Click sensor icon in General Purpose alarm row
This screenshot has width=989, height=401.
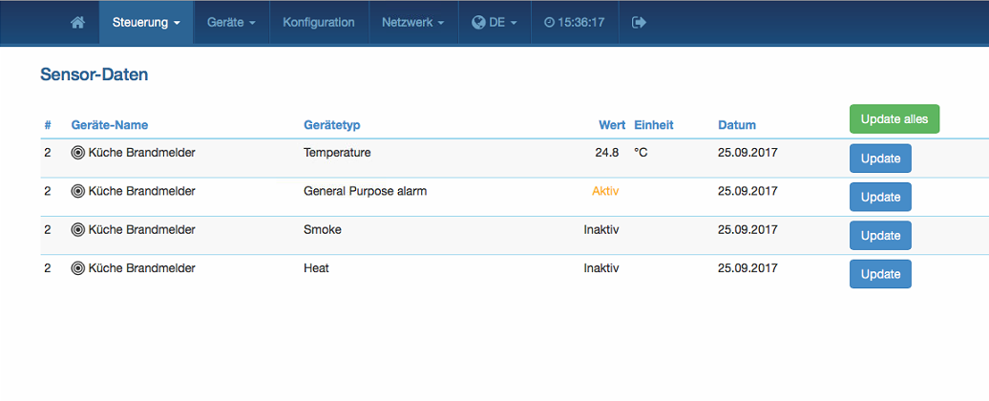[78, 191]
